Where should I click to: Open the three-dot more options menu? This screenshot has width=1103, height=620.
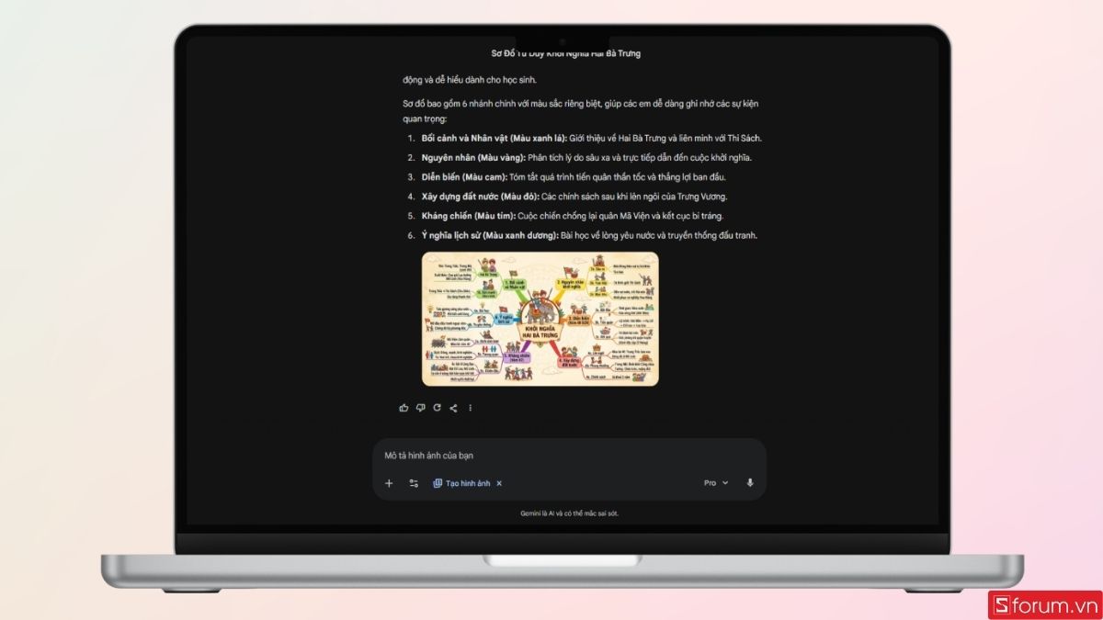[470, 408]
